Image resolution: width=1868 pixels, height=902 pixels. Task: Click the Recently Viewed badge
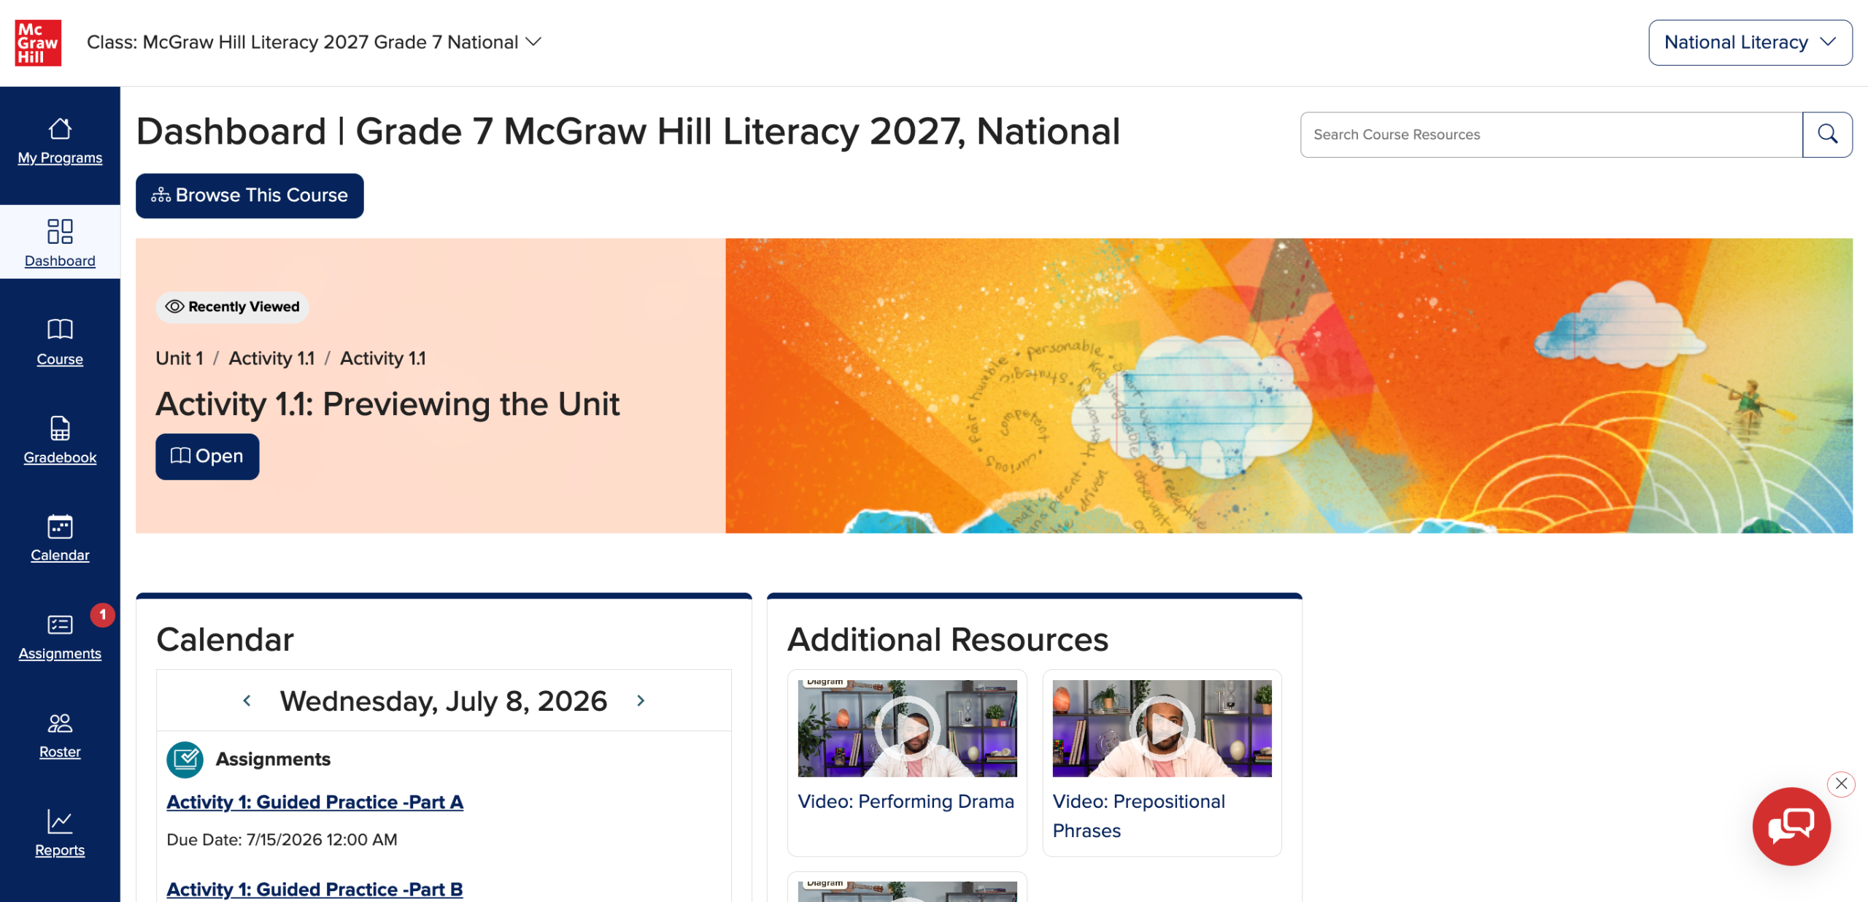point(232,307)
